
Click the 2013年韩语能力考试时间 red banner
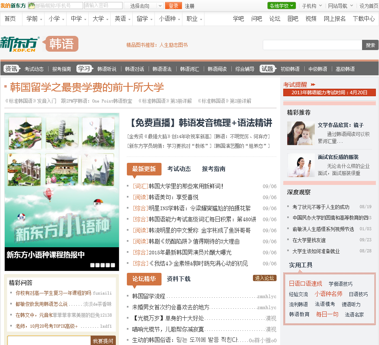pyautogui.click(x=329, y=92)
